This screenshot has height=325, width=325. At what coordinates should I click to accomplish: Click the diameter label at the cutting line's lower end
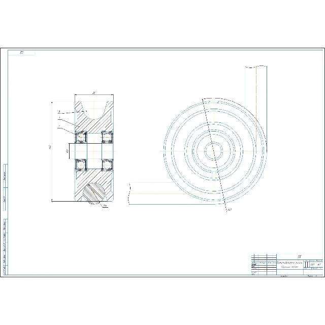pyautogui.click(x=229, y=210)
